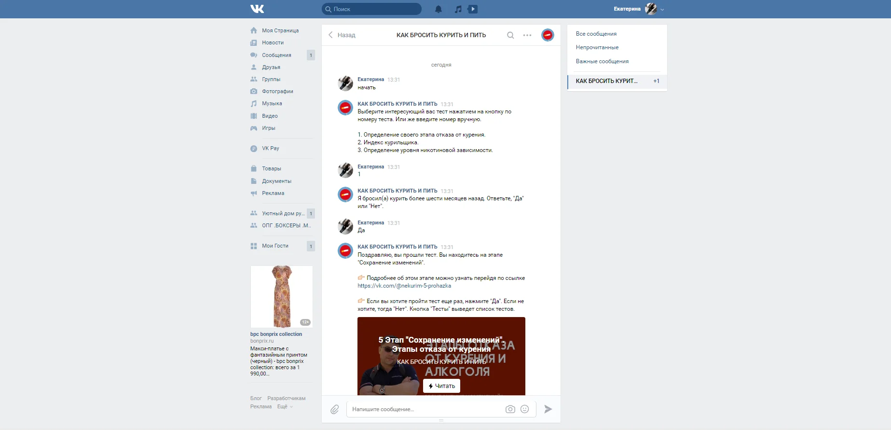Expand the Ещё footer dropdown

pos(285,406)
